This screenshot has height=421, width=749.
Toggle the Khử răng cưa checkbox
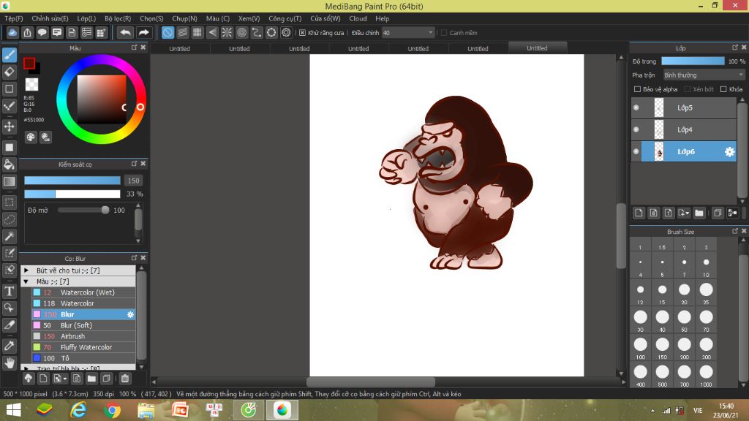(x=302, y=33)
